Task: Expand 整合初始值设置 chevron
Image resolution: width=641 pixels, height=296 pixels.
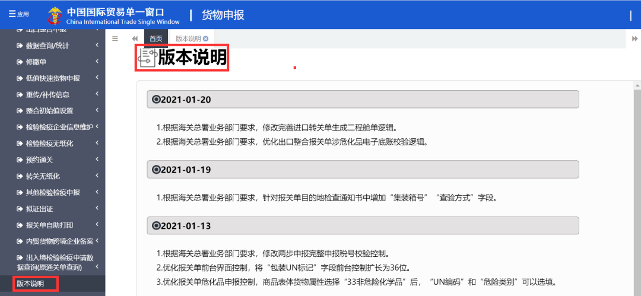Action: coord(97,110)
